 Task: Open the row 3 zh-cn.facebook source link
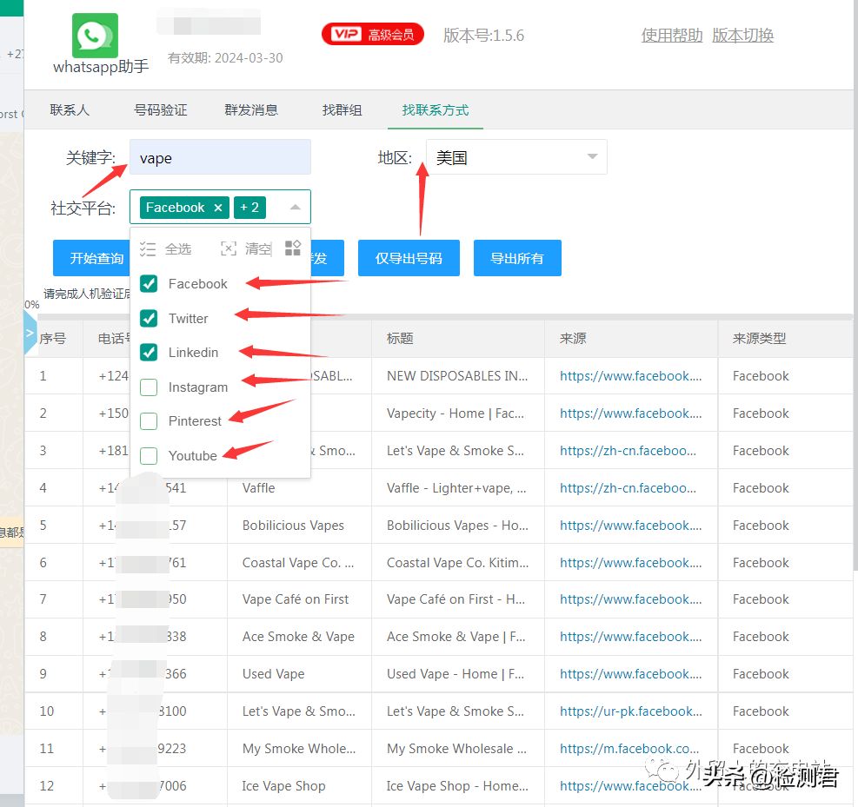(628, 451)
